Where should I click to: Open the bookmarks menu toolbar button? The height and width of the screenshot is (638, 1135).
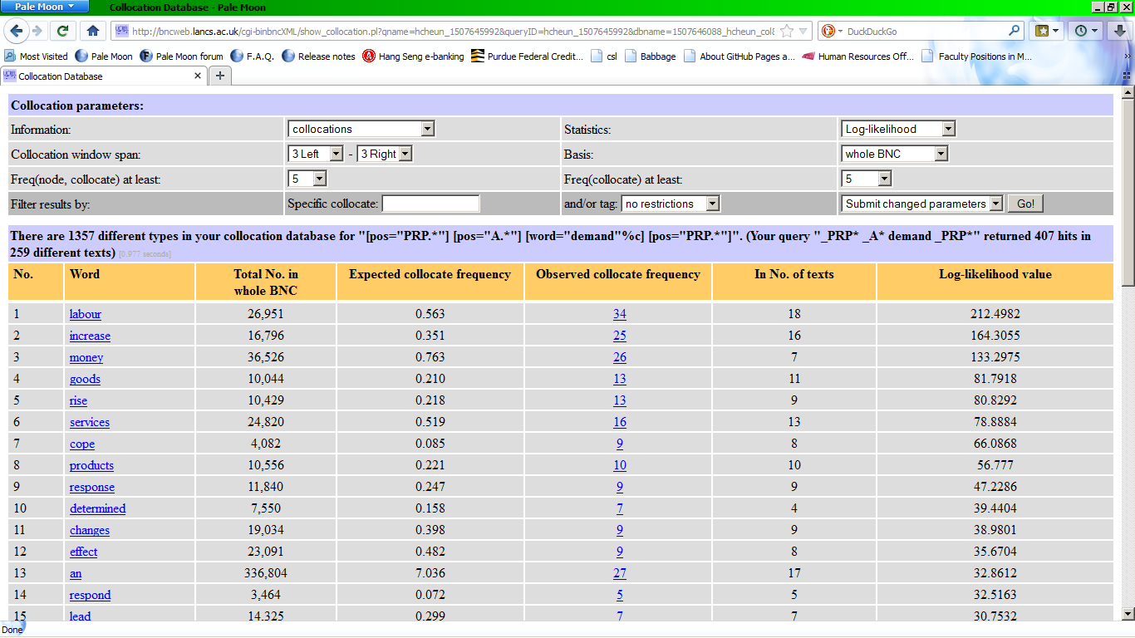click(x=1047, y=31)
